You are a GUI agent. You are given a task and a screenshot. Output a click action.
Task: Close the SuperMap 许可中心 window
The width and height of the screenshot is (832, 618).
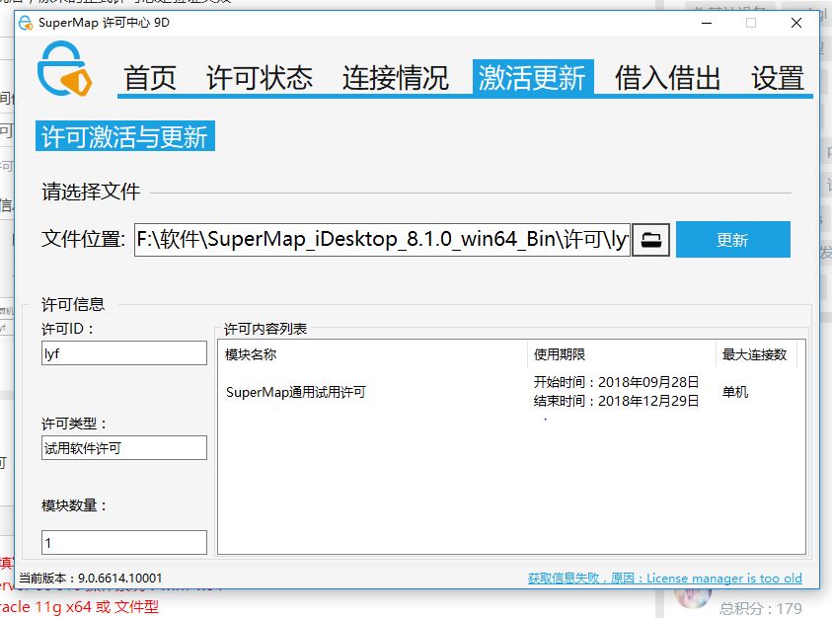click(795, 23)
